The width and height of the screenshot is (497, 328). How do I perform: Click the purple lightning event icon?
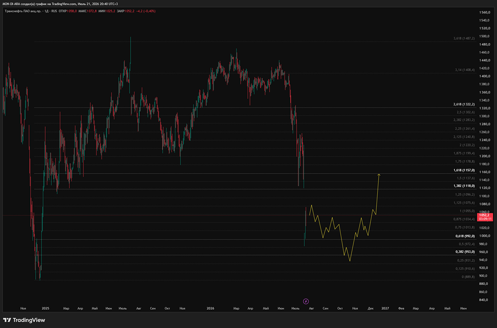click(x=306, y=301)
